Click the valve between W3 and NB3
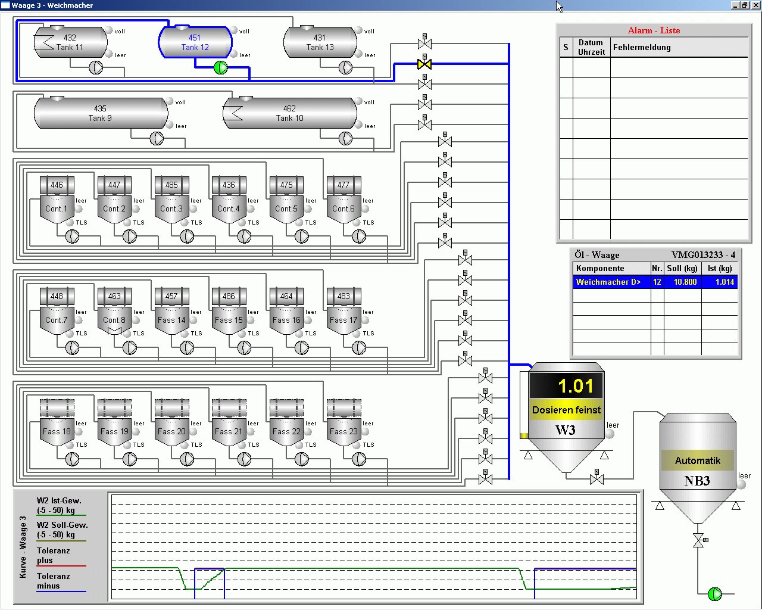The width and height of the screenshot is (762, 610). click(597, 478)
